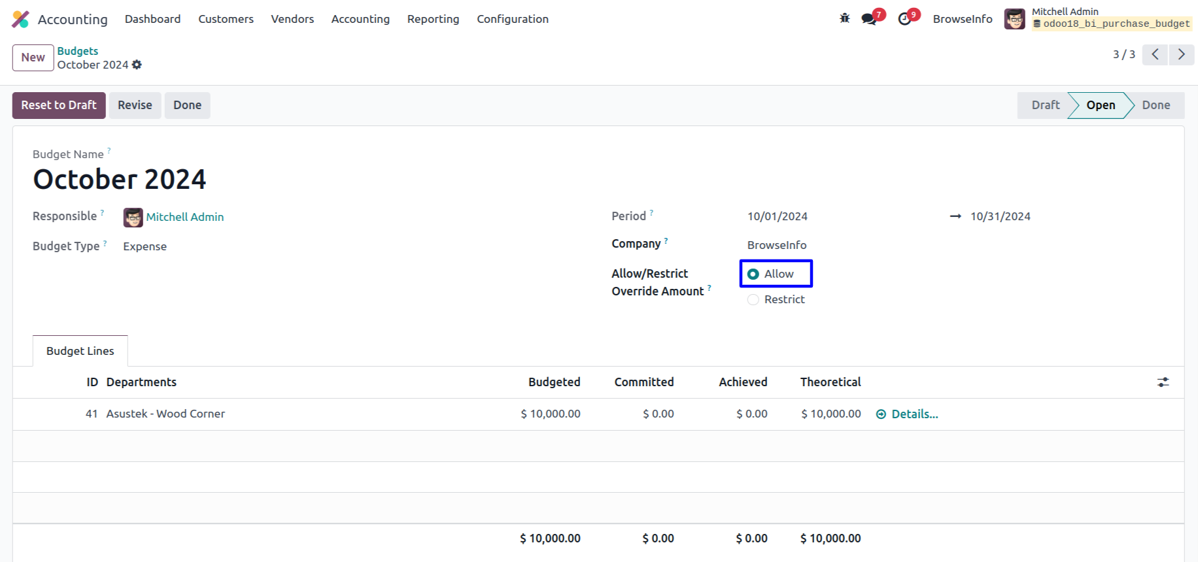The height and width of the screenshot is (562, 1198).
Task: Open the chat messages icon
Action: click(x=869, y=19)
